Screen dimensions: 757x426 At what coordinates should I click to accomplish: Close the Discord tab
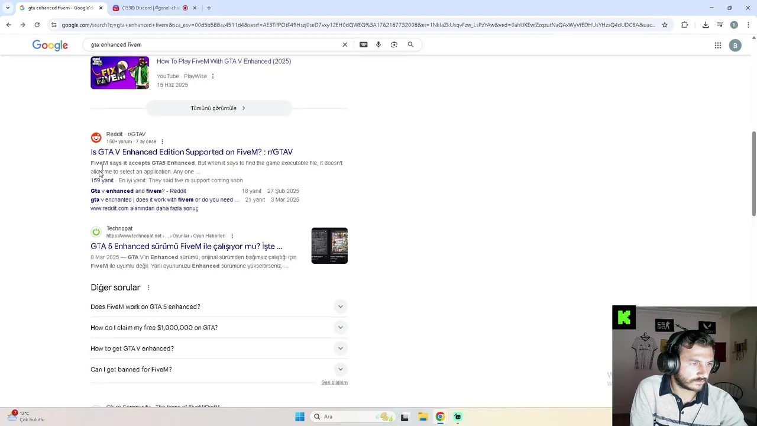pyautogui.click(x=195, y=8)
